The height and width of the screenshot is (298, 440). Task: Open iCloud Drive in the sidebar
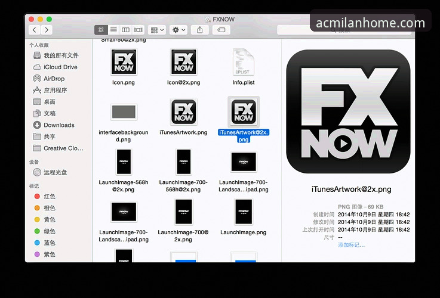[x=56, y=67]
